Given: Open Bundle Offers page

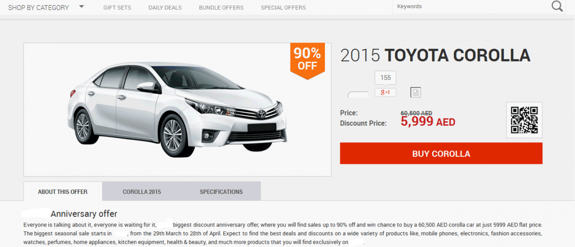Looking at the screenshot, I should pos(221,8).
